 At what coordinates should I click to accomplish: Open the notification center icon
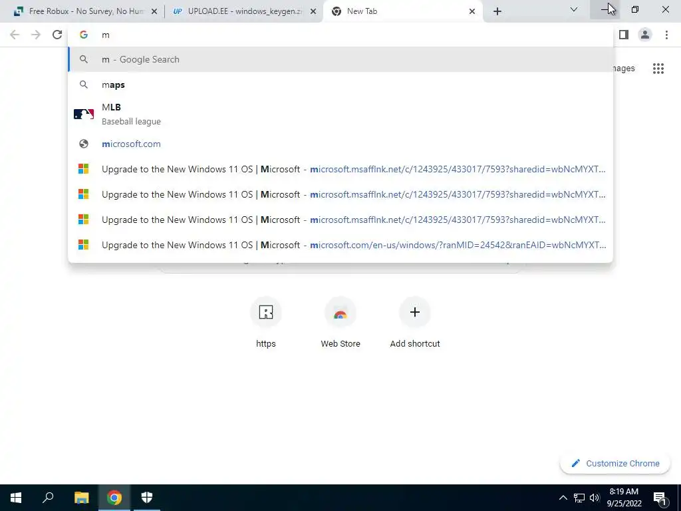pyautogui.click(x=660, y=498)
